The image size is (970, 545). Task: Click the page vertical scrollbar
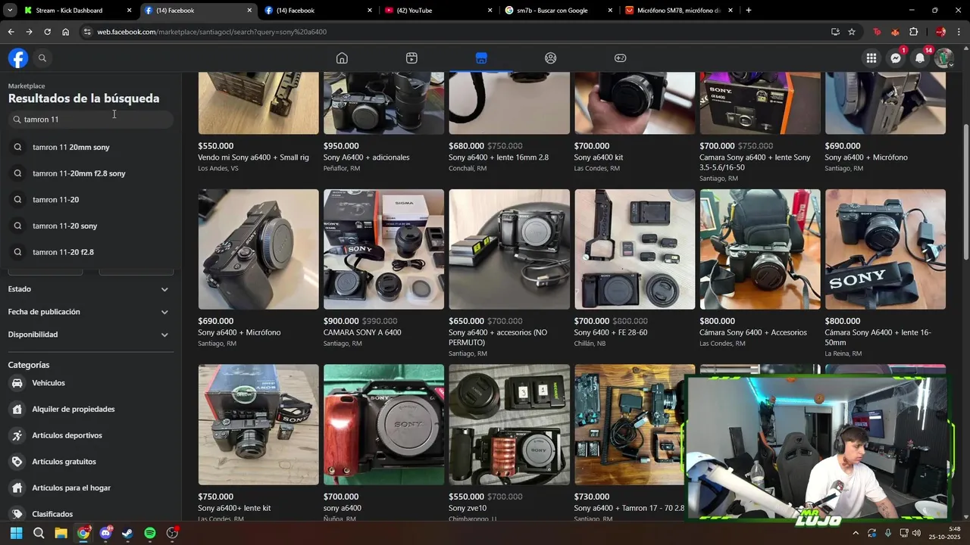click(965, 192)
